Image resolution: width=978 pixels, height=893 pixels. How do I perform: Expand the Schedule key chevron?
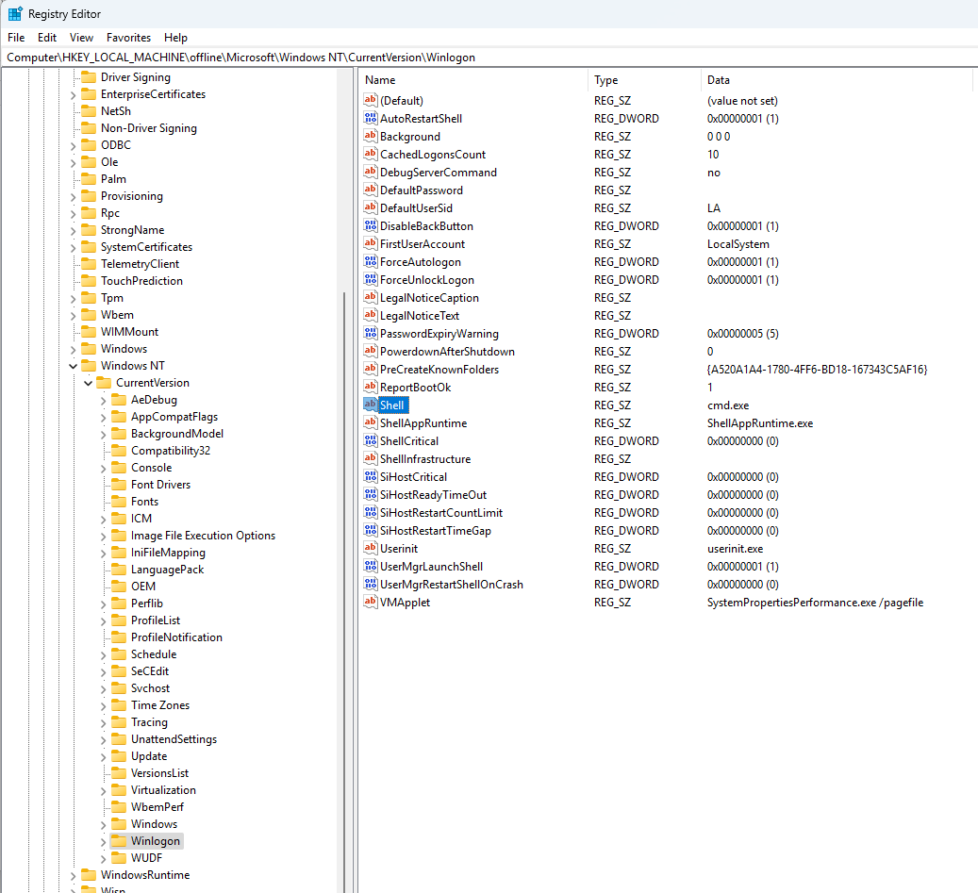point(103,654)
